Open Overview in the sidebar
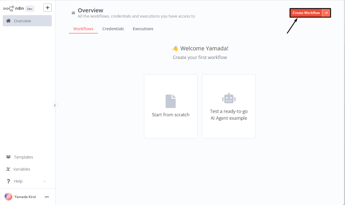This screenshot has width=345, height=205. (27, 21)
